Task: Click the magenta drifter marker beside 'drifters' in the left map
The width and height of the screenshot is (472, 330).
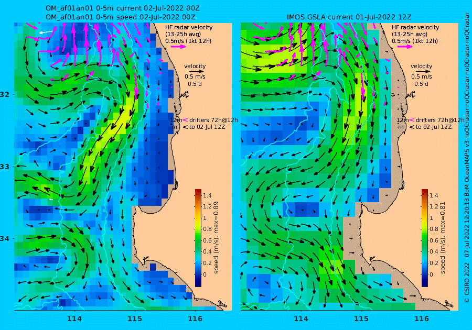Action: coord(185,120)
